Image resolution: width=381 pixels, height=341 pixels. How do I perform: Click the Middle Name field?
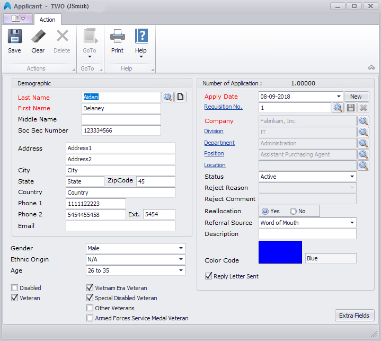121,119
